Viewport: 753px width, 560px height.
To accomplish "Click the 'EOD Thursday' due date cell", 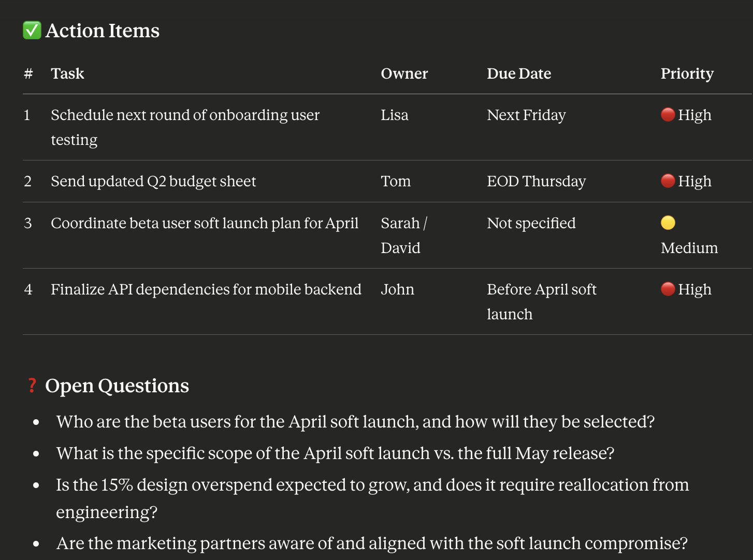I will (x=536, y=181).
